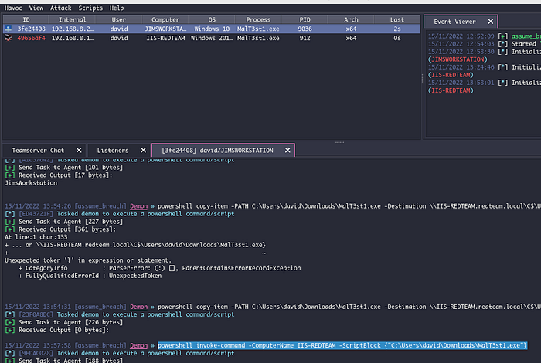Click Send Task to Agent [227 bytes] line
This screenshot has width=541, height=363.
click(x=64, y=222)
